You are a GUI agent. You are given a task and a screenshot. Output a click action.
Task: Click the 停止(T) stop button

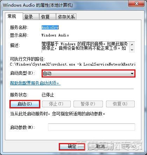coord(56,104)
